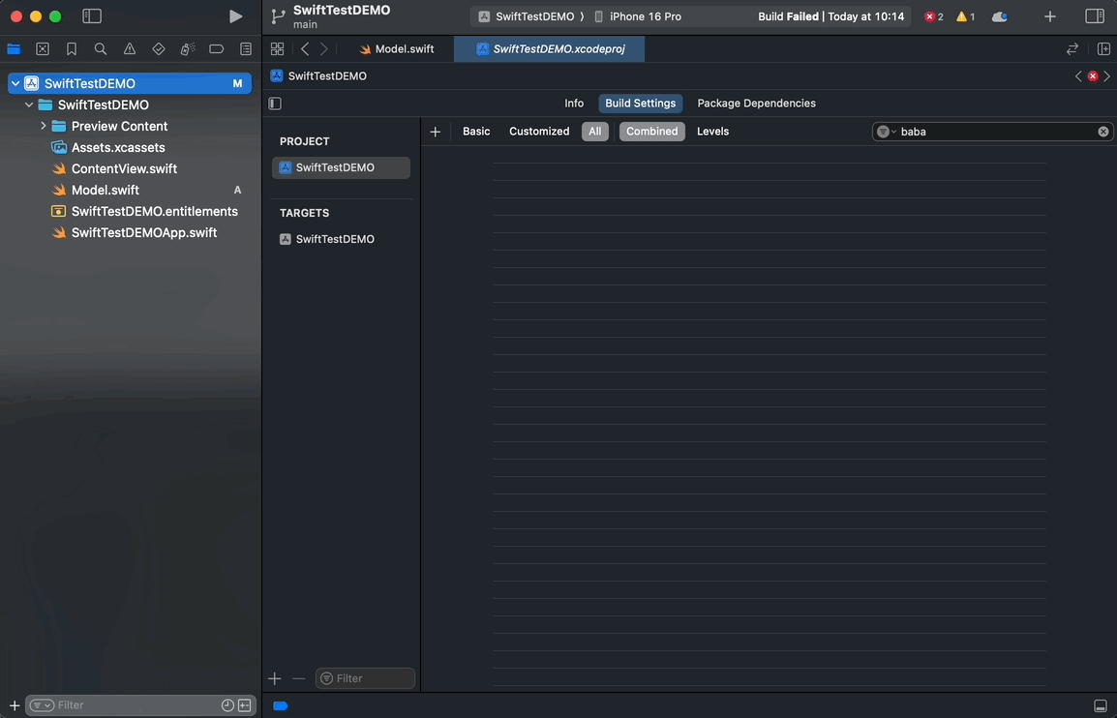
Task: Add a file with navigator plus button
Action: click(x=14, y=705)
